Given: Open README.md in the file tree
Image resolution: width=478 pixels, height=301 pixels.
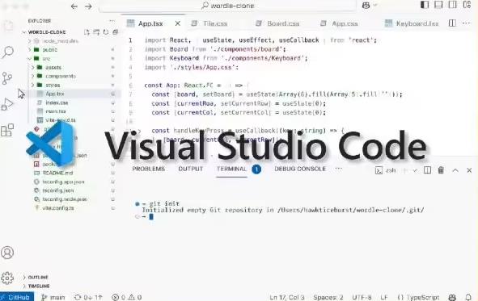Looking at the screenshot, I should [x=57, y=173].
